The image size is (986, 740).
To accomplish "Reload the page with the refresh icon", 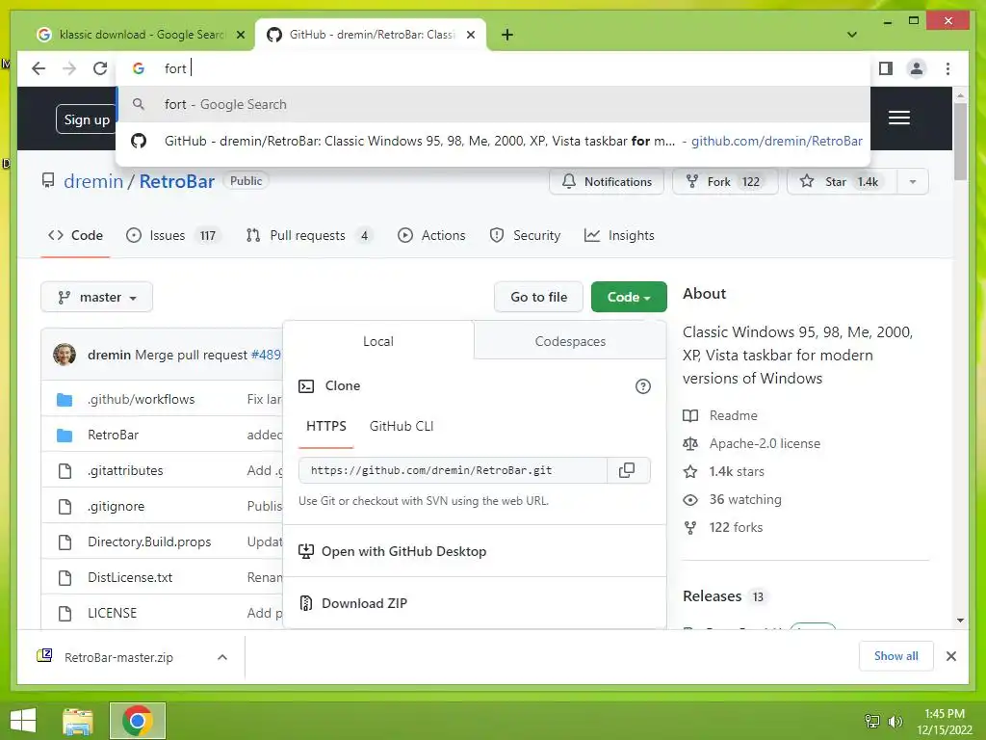I will pos(100,68).
